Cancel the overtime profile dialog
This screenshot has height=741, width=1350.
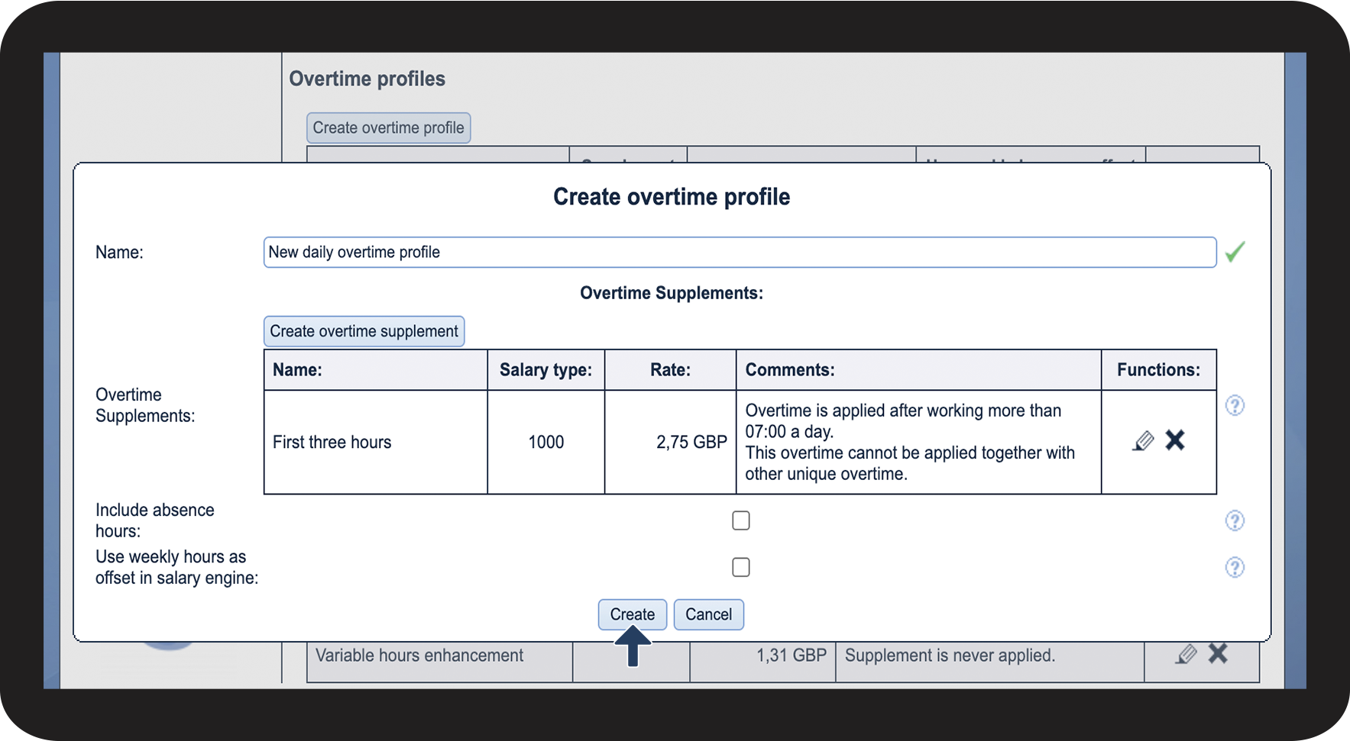[708, 614]
